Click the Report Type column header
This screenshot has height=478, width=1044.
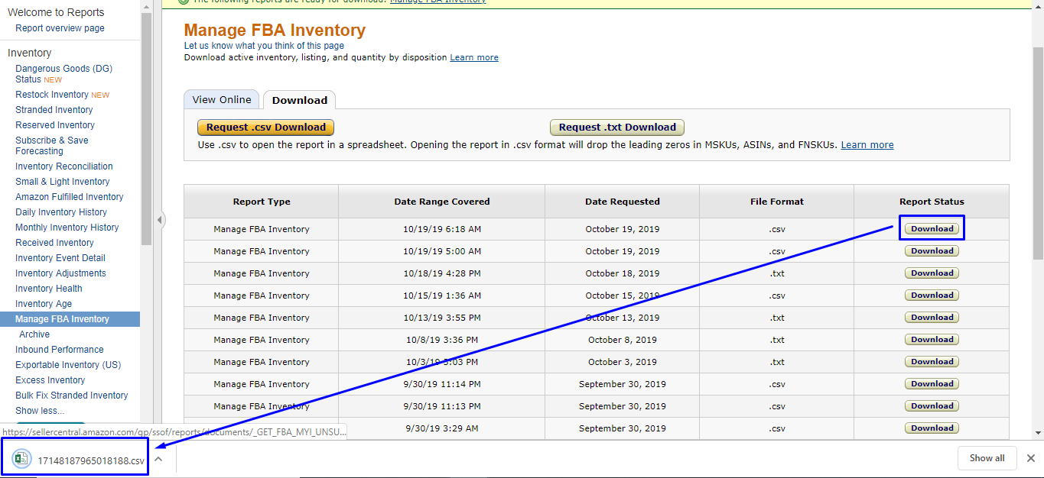coord(262,202)
